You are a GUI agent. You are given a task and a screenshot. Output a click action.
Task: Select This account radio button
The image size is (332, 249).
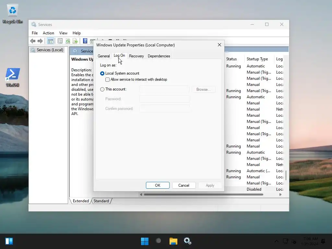point(102,89)
